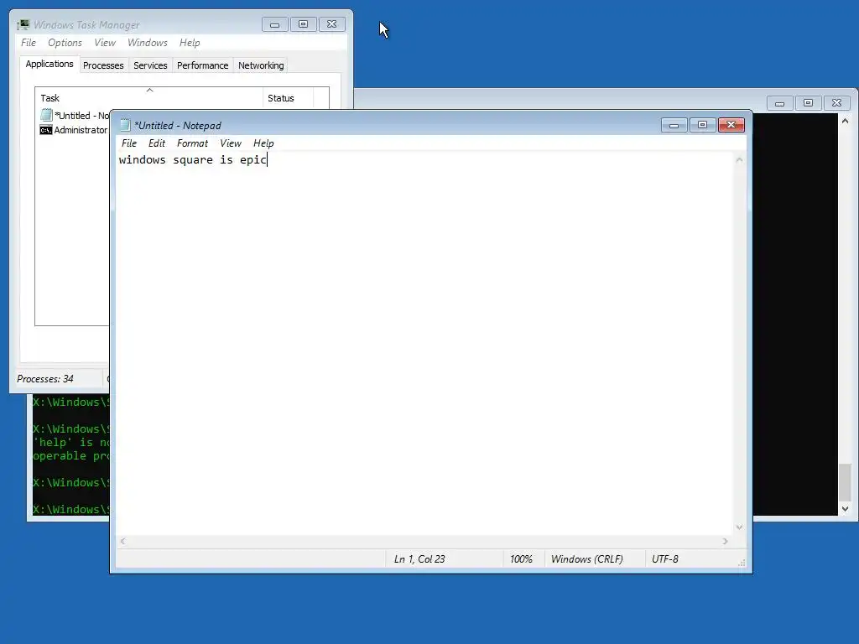Click the Notepad icon in title bar
Viewport: 859px width, 644px height.
pos(125,125)
